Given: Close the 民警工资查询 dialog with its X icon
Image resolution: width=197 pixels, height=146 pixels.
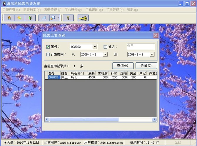Looking at the screenshot, I should [x=156, y=36].
